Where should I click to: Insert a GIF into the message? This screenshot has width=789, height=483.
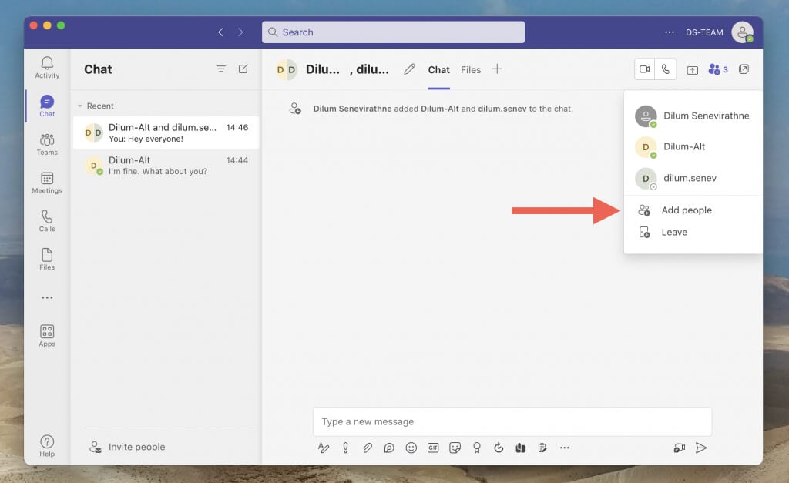tap(433, 448)
